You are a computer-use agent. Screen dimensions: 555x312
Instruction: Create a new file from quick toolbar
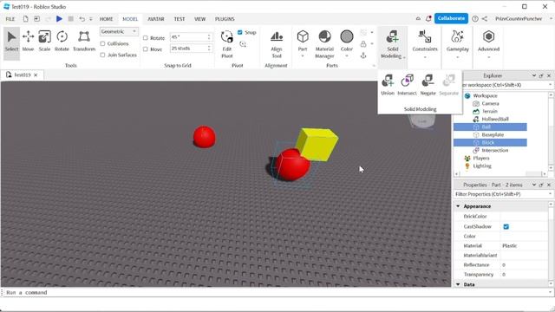pyautogui.click(x=25, y=19)
